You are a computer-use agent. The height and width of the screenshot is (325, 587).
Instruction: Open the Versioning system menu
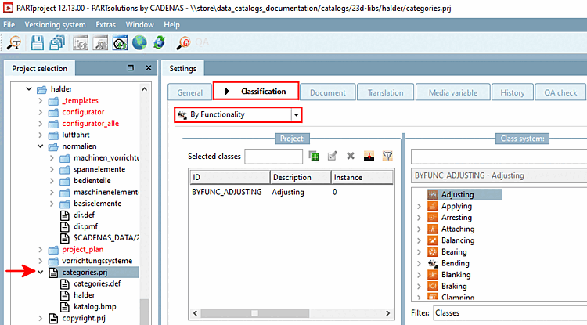point(55,25)
